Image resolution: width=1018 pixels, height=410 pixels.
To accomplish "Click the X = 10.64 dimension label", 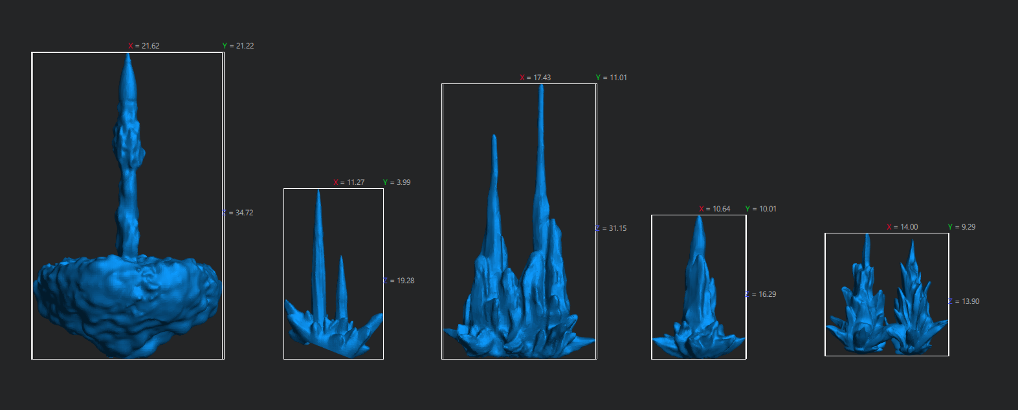I will (x=714, y=209).
